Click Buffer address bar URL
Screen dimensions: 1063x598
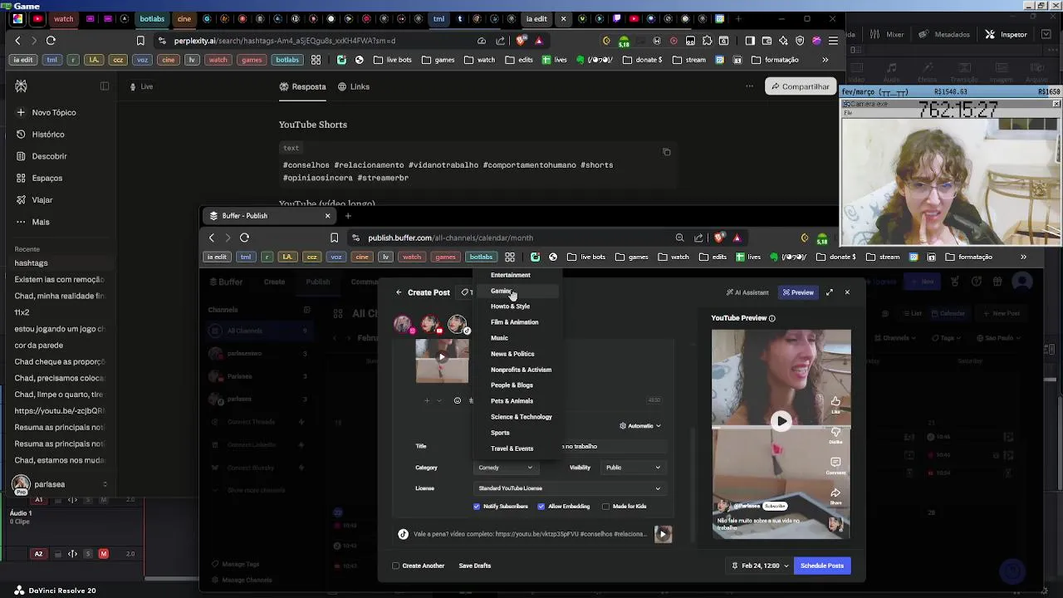pyautogui.click(x=450, y=238)
